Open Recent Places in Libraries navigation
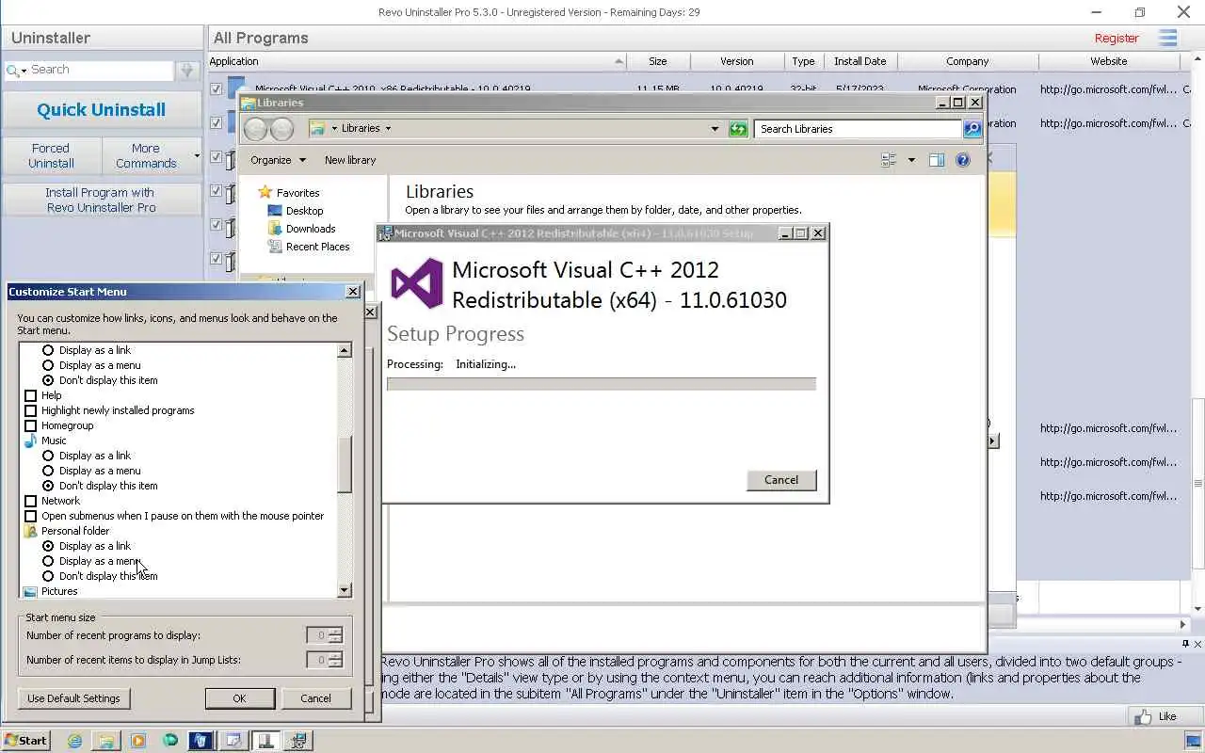 pos(309,247)
